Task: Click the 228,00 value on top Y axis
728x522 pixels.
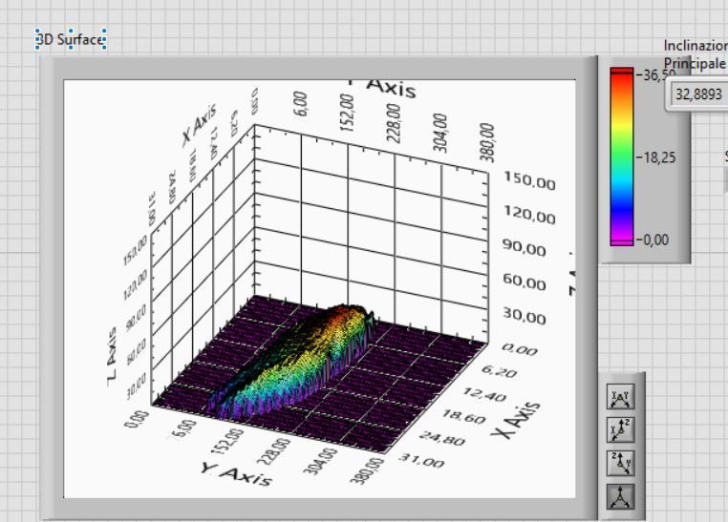Action: (393, 123)
